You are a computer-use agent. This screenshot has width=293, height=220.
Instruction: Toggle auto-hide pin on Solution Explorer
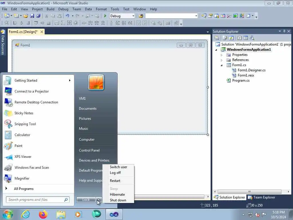tap(284, 31)
